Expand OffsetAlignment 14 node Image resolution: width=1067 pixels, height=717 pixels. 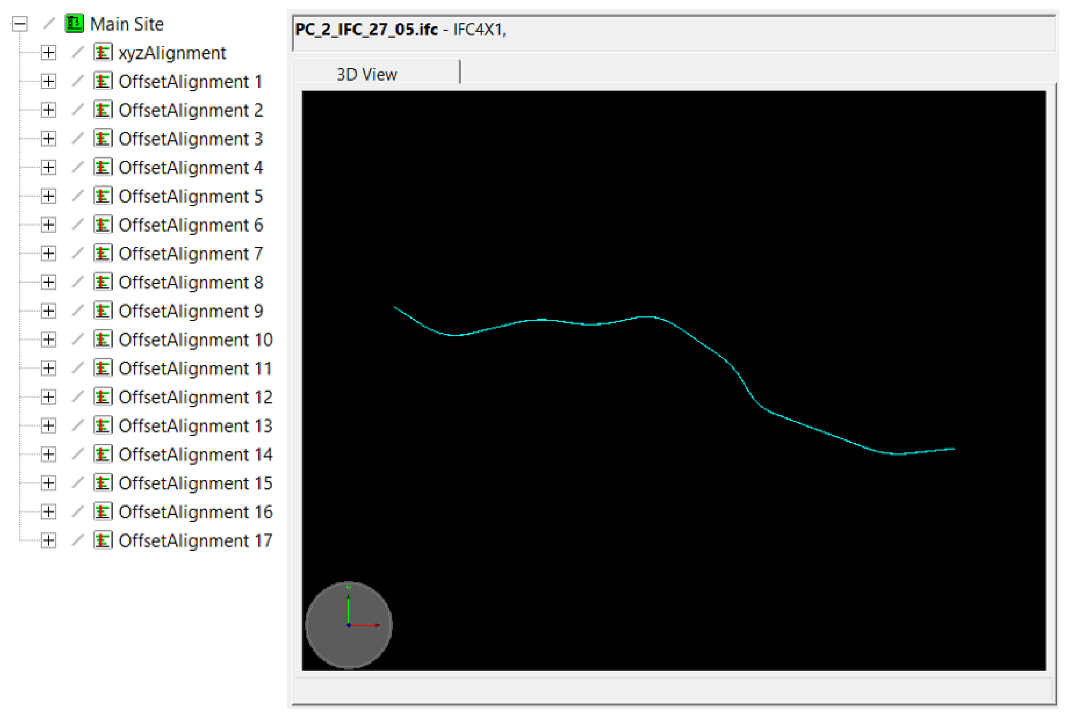pos(48,454)
